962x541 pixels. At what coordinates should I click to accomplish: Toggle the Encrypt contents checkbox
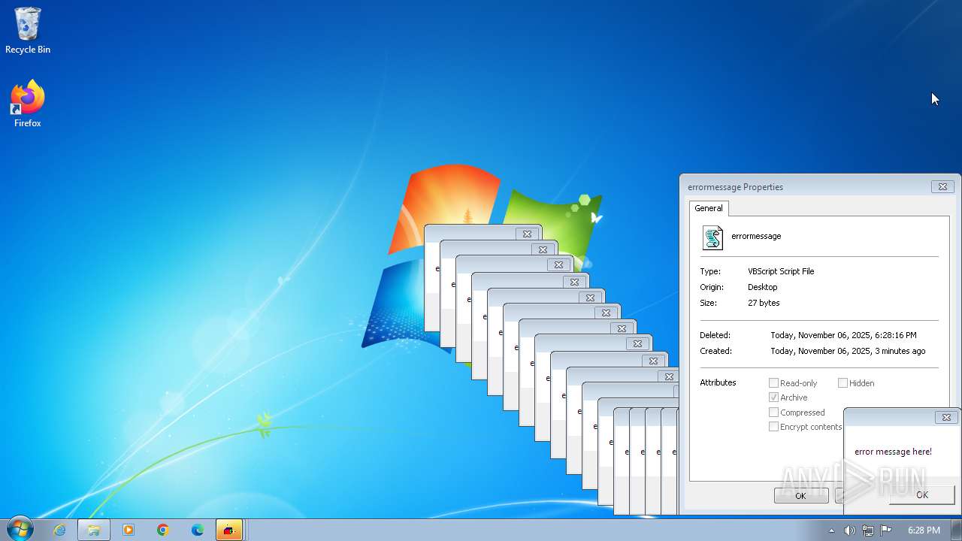pos(773,427)
